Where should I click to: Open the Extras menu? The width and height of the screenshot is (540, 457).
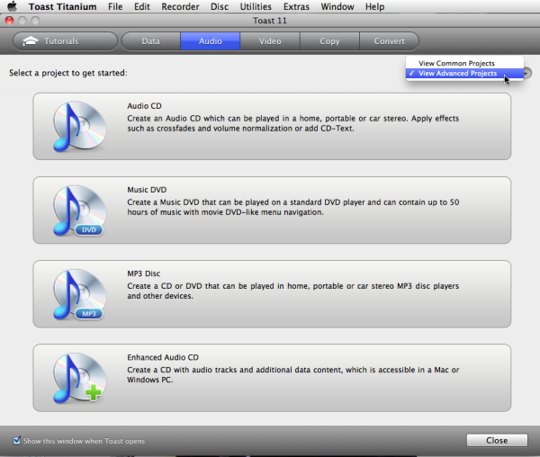coord(296,6)
